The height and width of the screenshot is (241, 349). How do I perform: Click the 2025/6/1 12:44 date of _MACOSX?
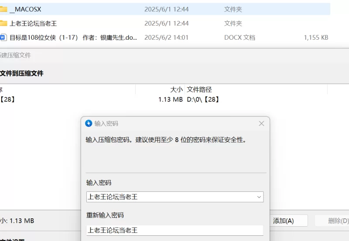tap(167, 9)
